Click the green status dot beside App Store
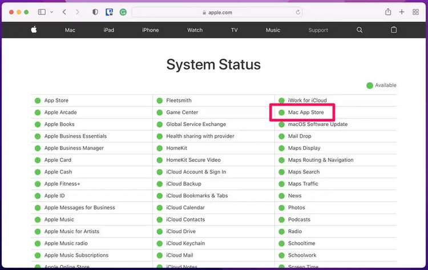The image size is (428, 270). [38, 100]
